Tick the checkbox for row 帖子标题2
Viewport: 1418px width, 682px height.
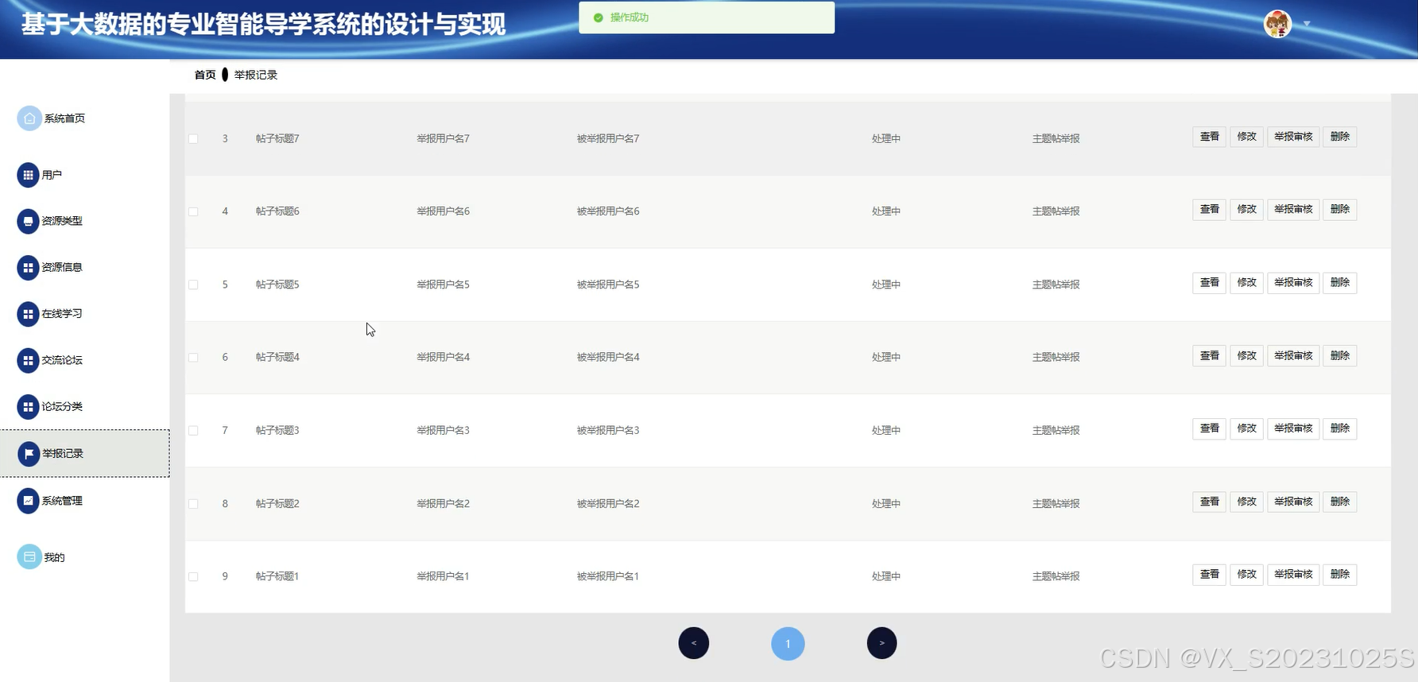coord(193,504)
